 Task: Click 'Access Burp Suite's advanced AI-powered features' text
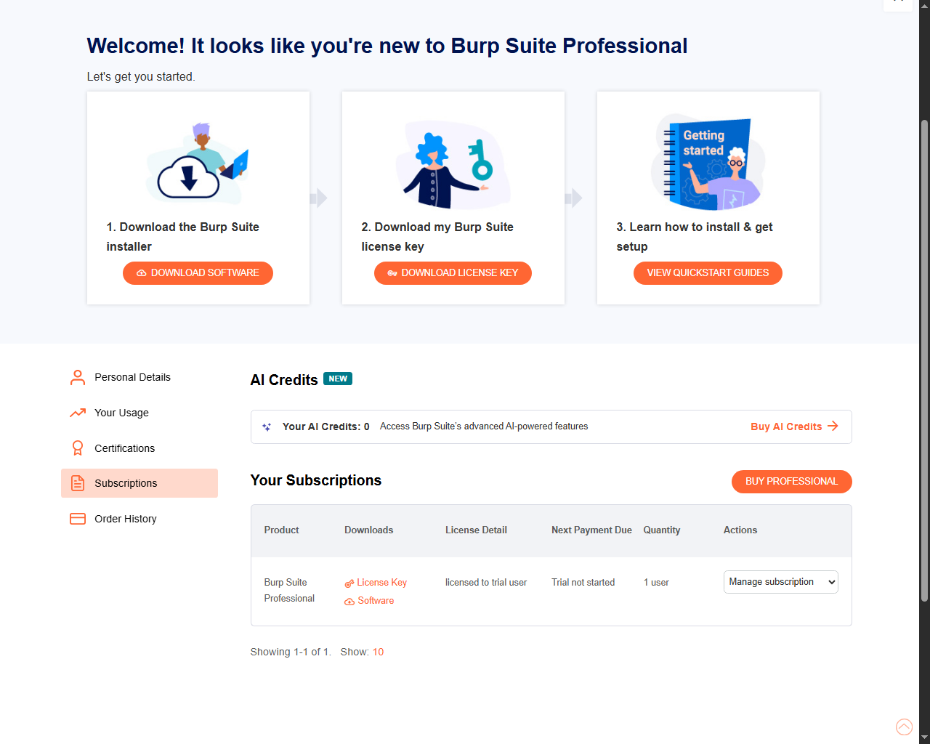point(484,426)
